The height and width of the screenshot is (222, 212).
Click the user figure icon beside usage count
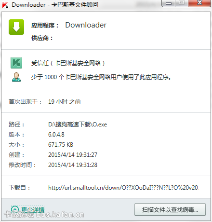tap(16, 77)
